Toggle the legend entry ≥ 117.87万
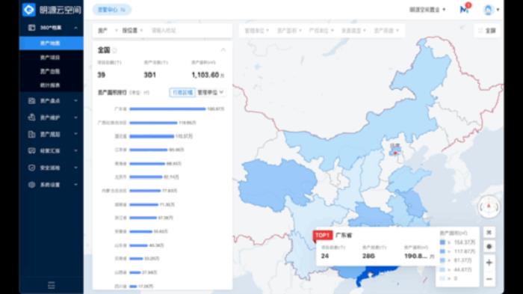Screen dimensions: 523x294 pos(457,251)
